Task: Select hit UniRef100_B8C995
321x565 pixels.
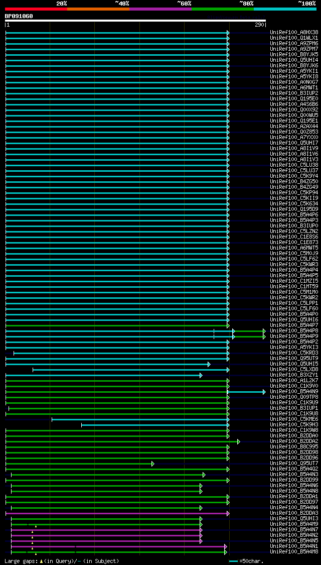Action: coord(294,447)
